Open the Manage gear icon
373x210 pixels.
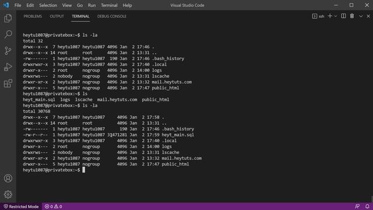pyautogui.click(x=8, y=194)
